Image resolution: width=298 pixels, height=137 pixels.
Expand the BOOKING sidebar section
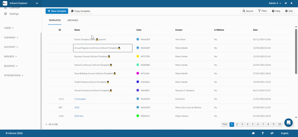coord(11,66)
